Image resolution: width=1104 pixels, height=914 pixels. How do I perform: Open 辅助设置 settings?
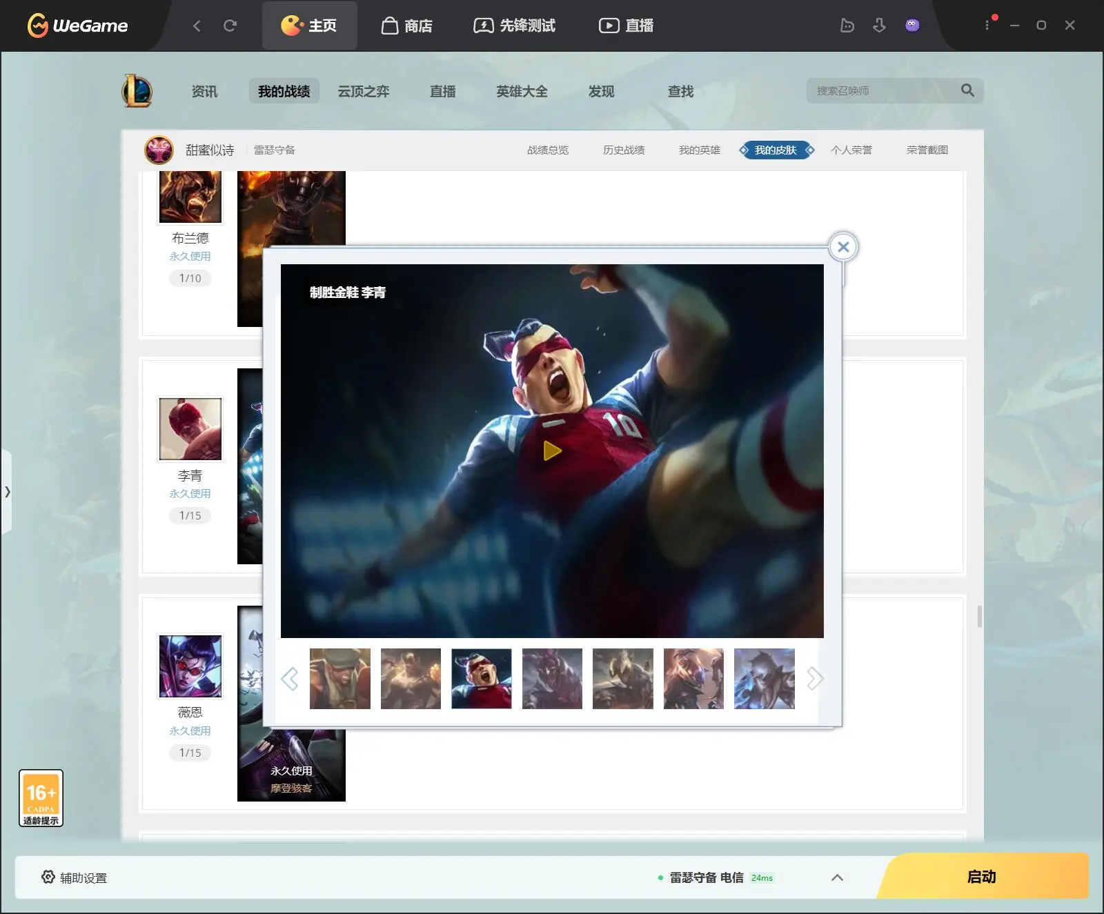[x=74, y=877]
